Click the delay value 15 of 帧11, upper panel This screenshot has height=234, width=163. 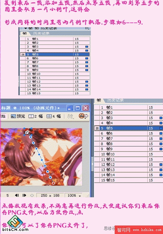point(77,78)
